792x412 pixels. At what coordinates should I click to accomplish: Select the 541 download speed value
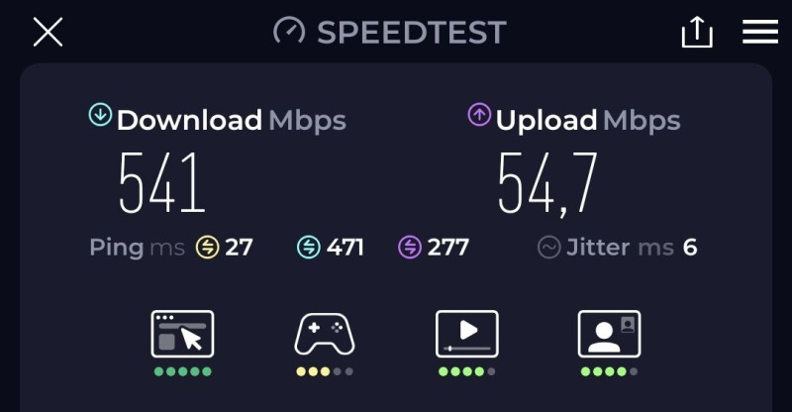point(161,182)
